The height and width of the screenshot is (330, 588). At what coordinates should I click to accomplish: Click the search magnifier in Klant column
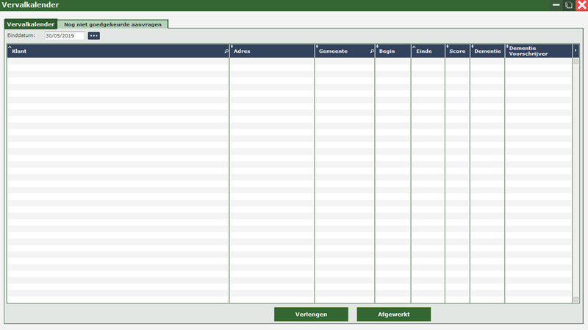tap(226, 52)
